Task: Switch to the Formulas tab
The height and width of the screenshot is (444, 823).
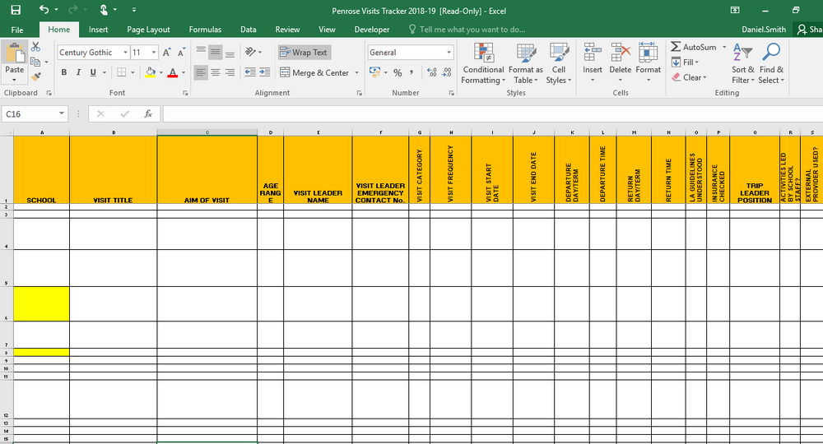Action: coord(205,30)
